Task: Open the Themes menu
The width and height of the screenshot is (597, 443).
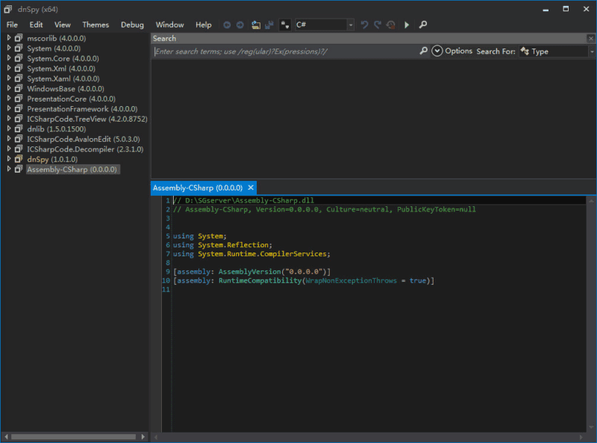Action: pyautogui.click(x=96, y=25)
